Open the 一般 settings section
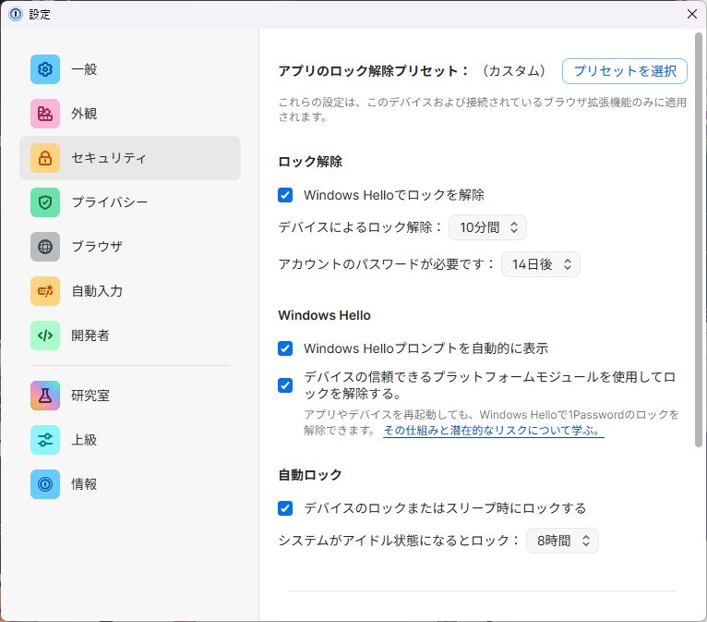This screenshot has width=707, height=622. (x=84, y=69)
